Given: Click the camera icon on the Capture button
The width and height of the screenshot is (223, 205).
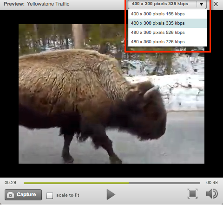Looking at the screenshot, I should click(x=10, y=195).
